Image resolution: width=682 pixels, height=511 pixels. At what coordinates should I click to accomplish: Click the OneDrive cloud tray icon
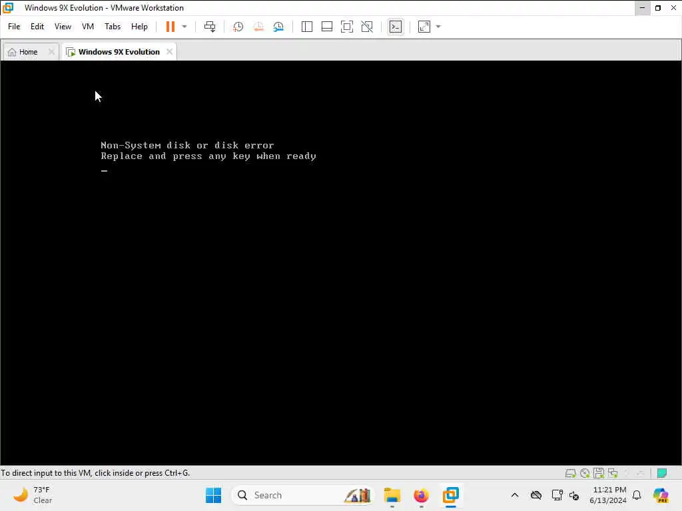536,495
